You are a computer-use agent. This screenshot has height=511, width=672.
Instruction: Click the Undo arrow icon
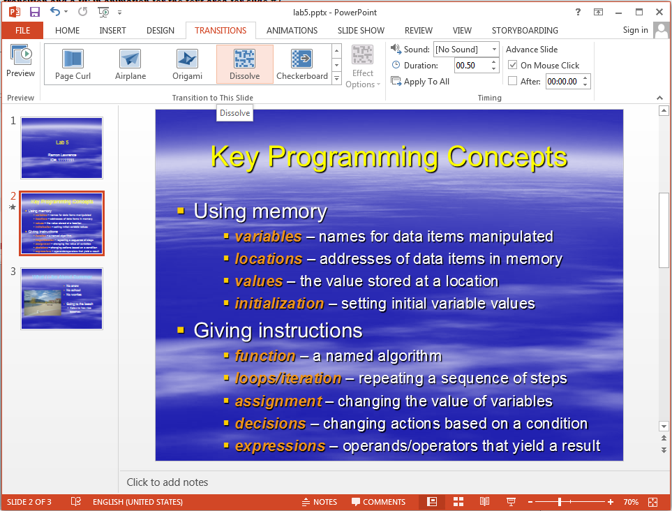tap(55, 12)
